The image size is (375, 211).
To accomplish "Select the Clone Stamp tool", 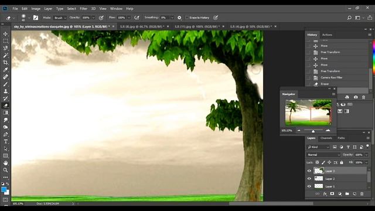I will [x=5, y=91].
